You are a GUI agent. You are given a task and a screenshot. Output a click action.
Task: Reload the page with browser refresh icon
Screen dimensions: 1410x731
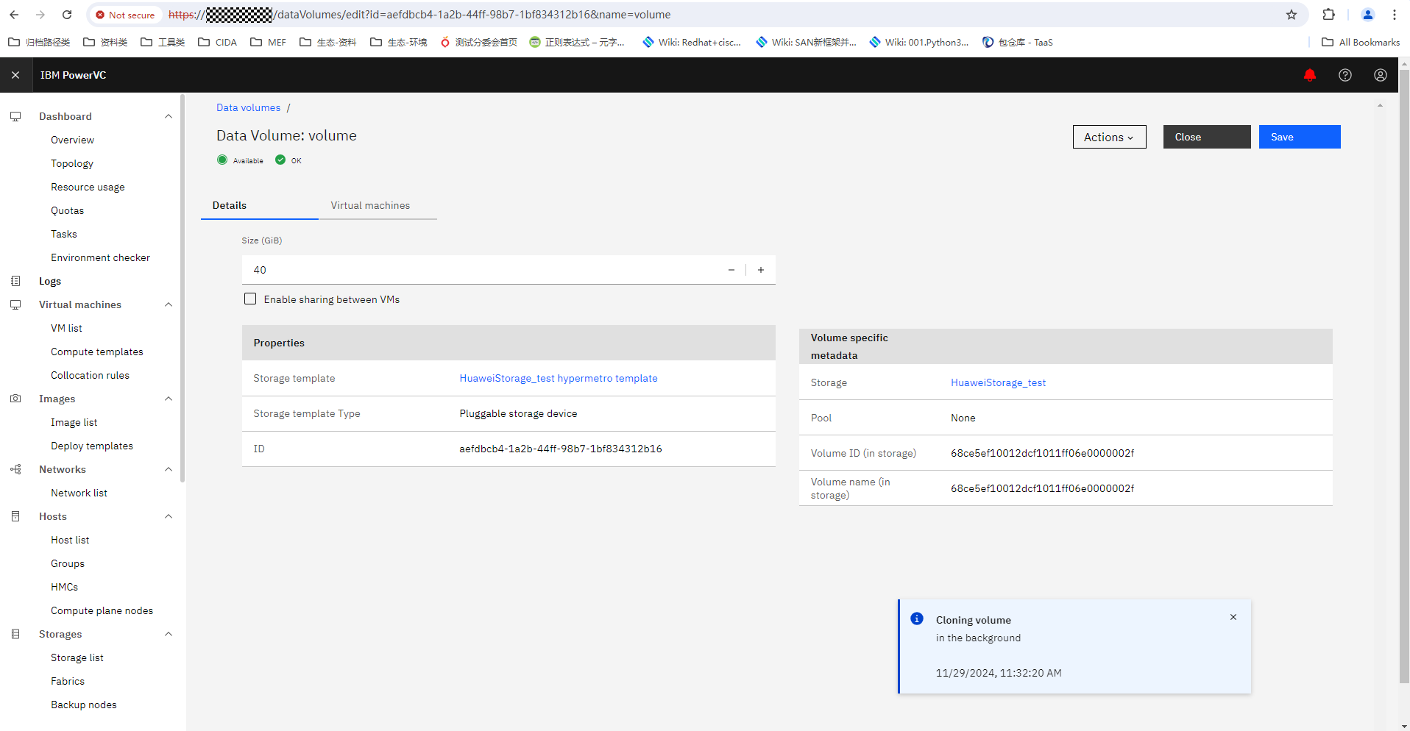pos(67,15)
